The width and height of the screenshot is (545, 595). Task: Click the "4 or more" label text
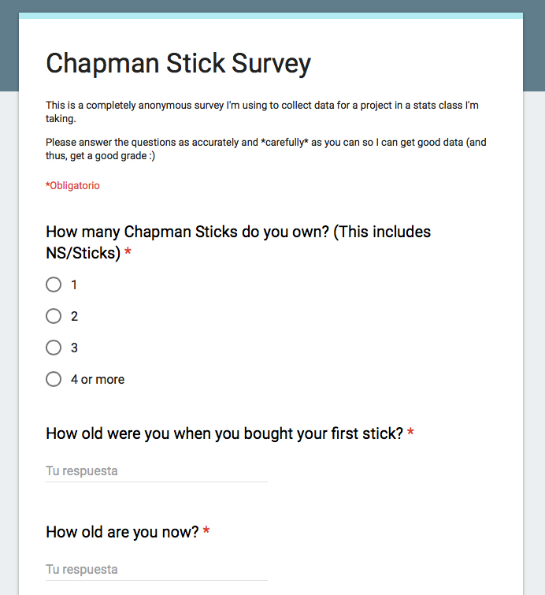coord(98,379)
